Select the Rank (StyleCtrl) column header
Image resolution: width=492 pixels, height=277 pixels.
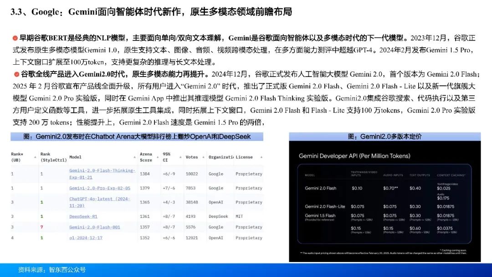53,157
